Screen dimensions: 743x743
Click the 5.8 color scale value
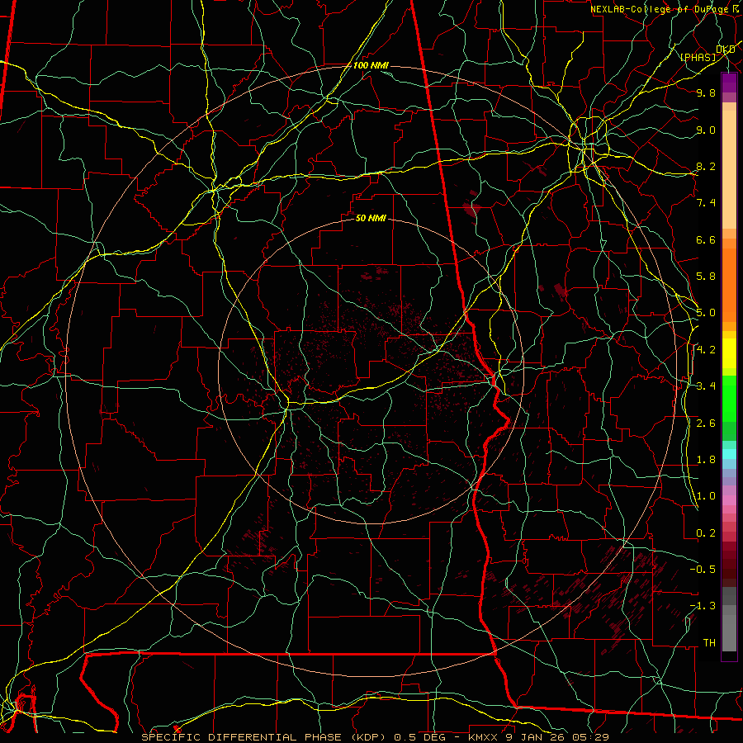[x=706, y=277]
